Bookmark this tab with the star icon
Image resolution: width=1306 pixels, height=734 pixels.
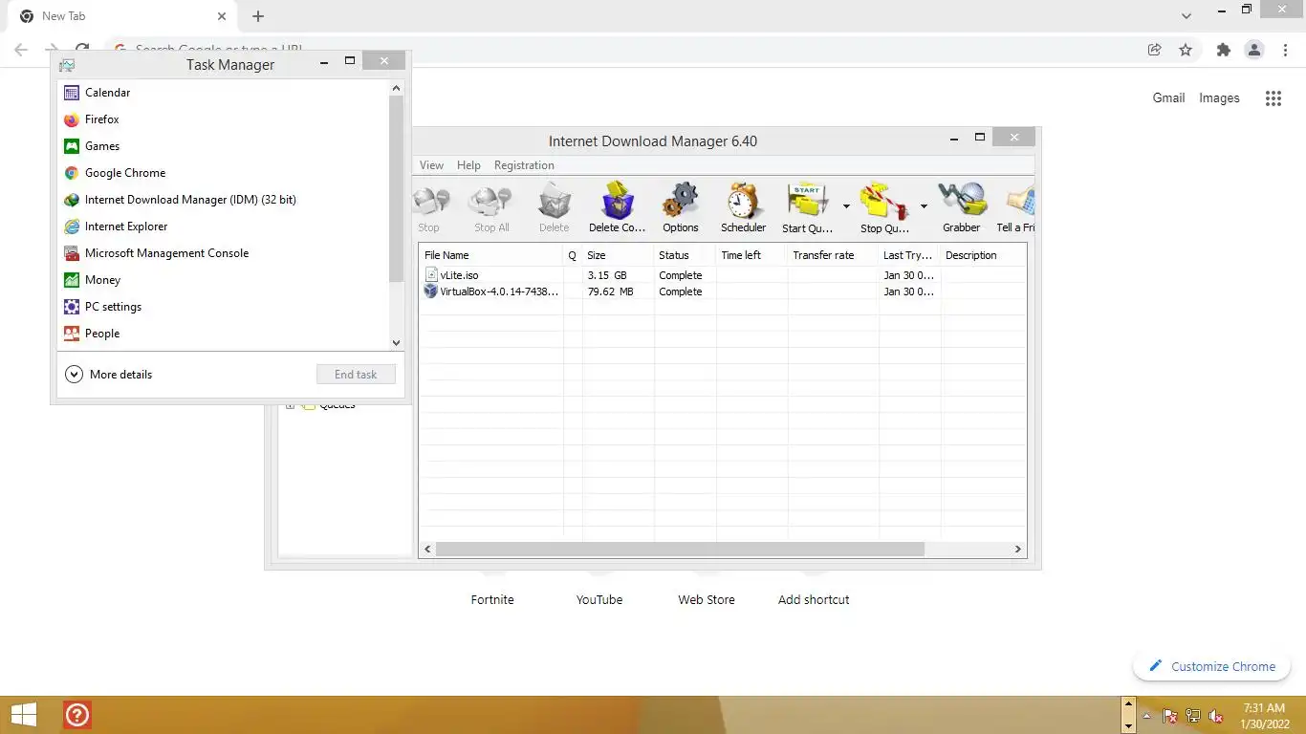(x=1186, y=50)
